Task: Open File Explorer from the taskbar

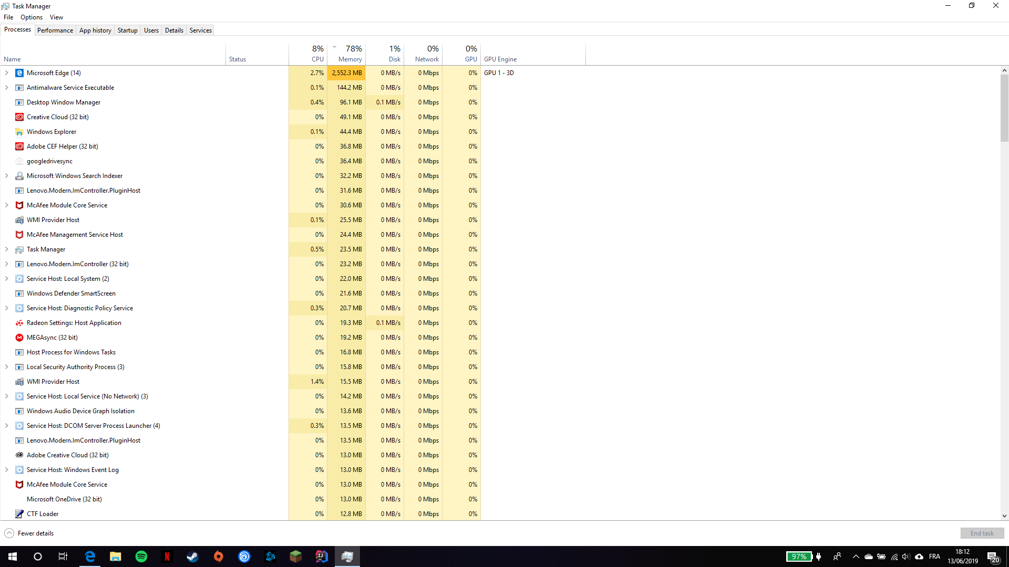Action: click(116, 556)
